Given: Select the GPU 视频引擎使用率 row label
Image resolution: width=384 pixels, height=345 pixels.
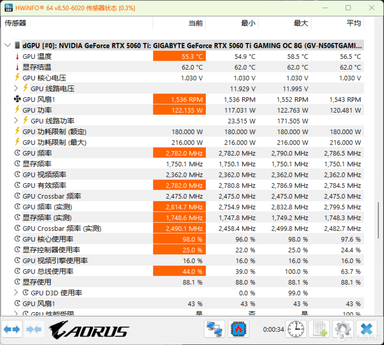Looking at the screenshot, I should [x=55, y=260].
